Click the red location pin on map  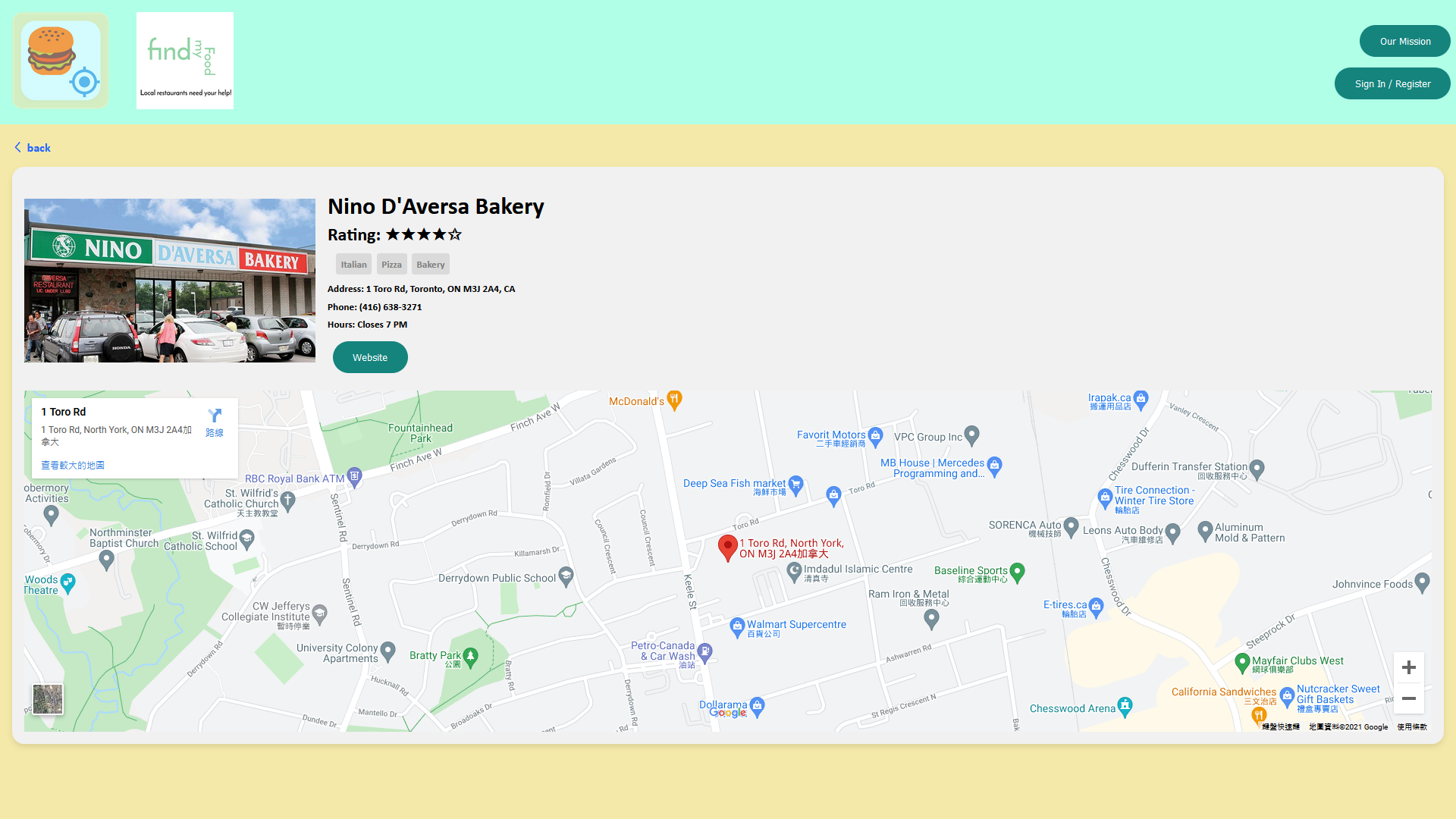coord(727,547)
